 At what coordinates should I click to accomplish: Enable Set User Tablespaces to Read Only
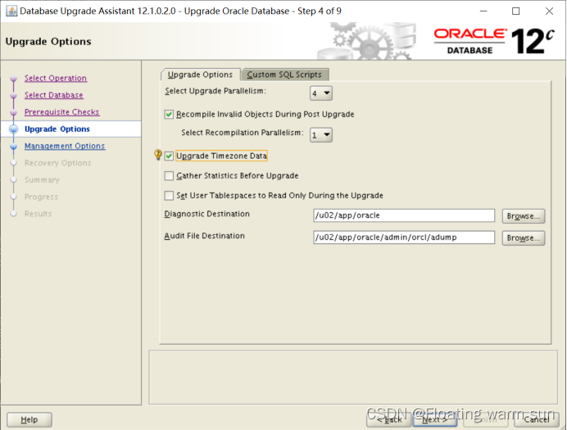point(169,196)
